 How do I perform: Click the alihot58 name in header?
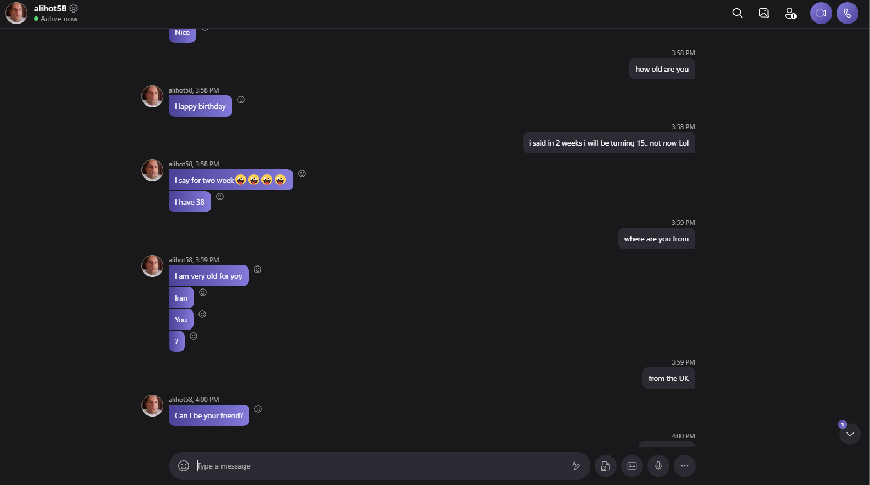50,8
